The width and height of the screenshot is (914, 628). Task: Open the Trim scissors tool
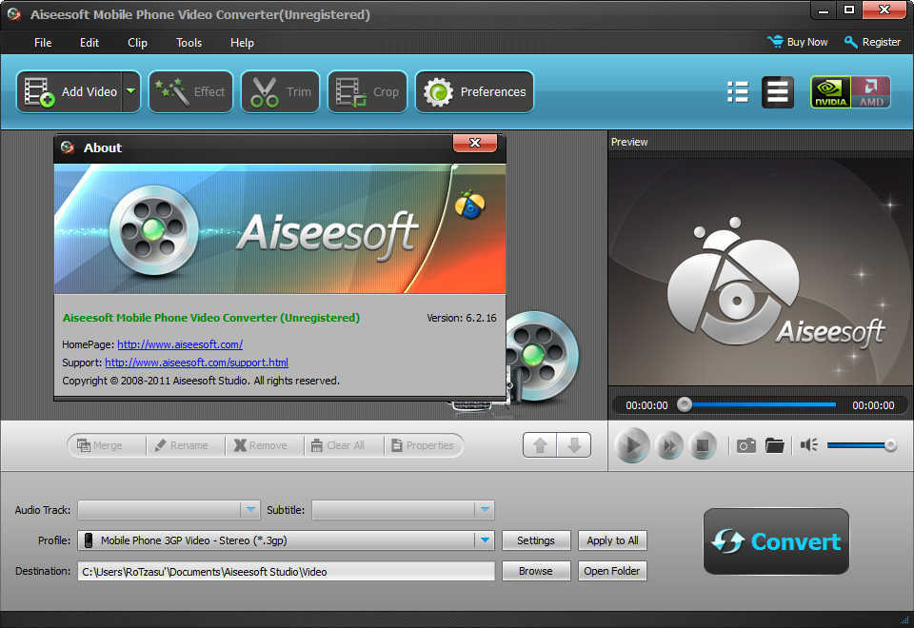(280, 91)
